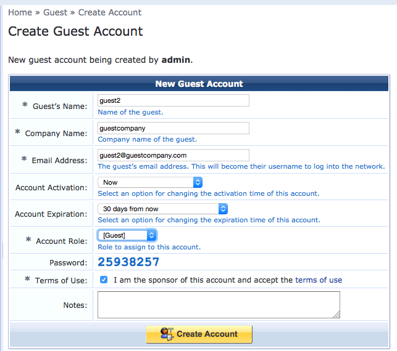Open the terms of use link
The width and height of the screenshot is (397, 351).
pyautogui.click(x=319, y=280)
